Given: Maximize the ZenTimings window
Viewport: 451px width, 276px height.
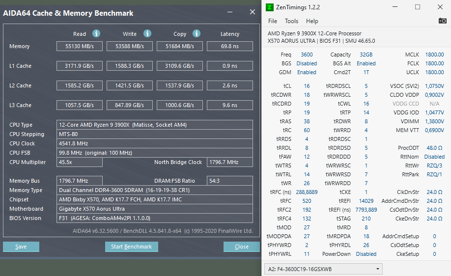Looking at the screenshot, I should (418, 7).
